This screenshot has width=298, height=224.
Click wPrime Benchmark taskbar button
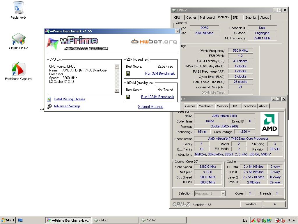pos(68,220)
